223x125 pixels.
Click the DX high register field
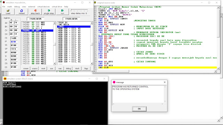11,34
